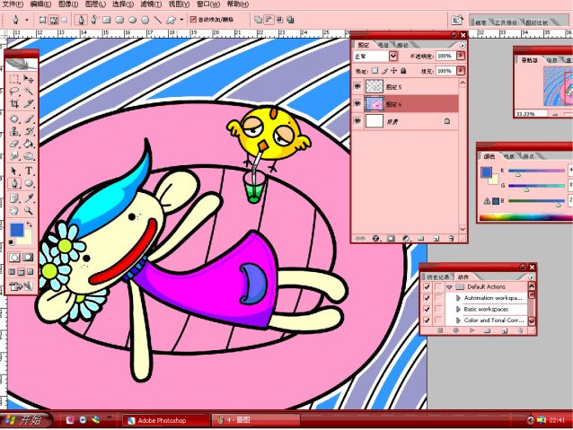Open the File (F) menu
Viewport: 573px width, 430px height.
13,4
